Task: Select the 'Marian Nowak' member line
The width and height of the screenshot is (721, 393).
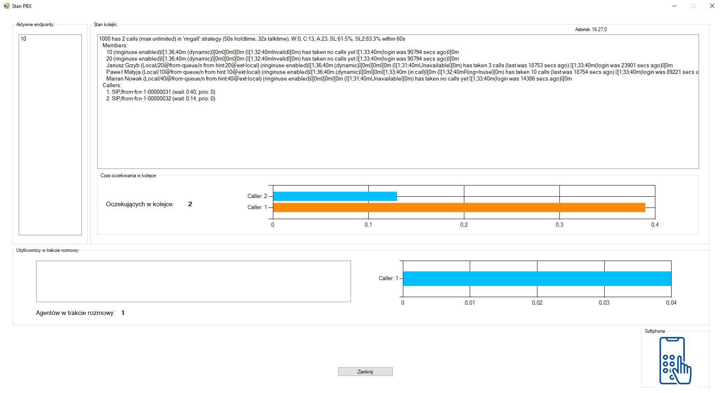Action: (339, 79)
